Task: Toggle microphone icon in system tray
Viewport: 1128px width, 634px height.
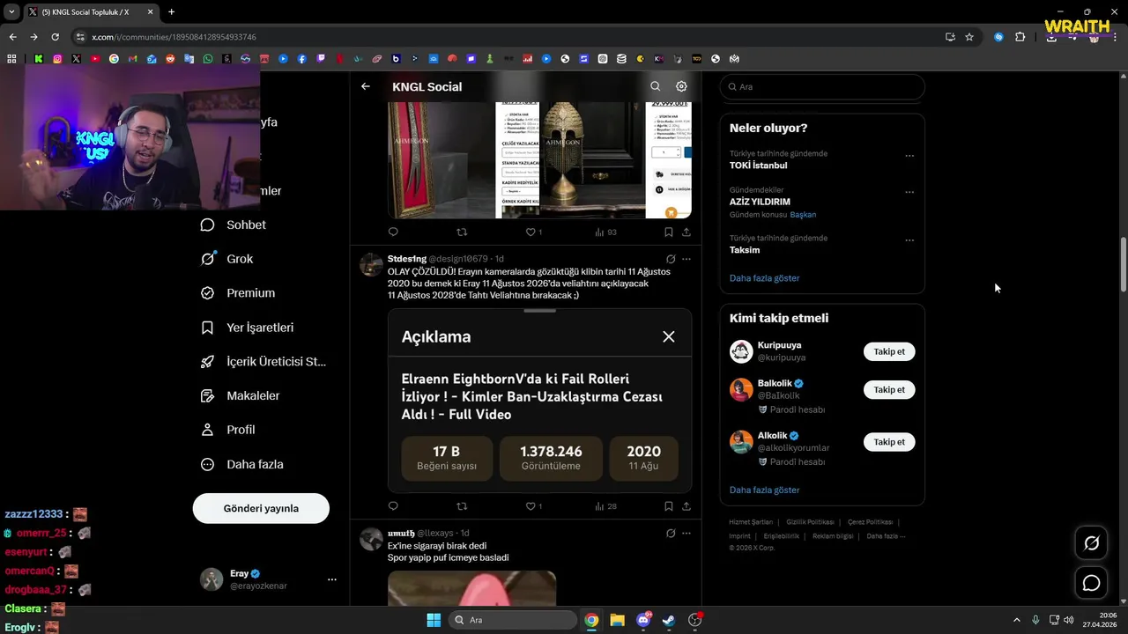Action: pos(1035,620)
